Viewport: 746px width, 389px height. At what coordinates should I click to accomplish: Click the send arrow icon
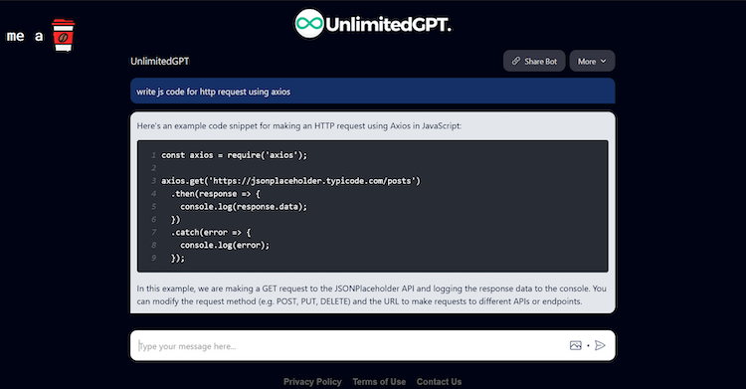(601, 345)
